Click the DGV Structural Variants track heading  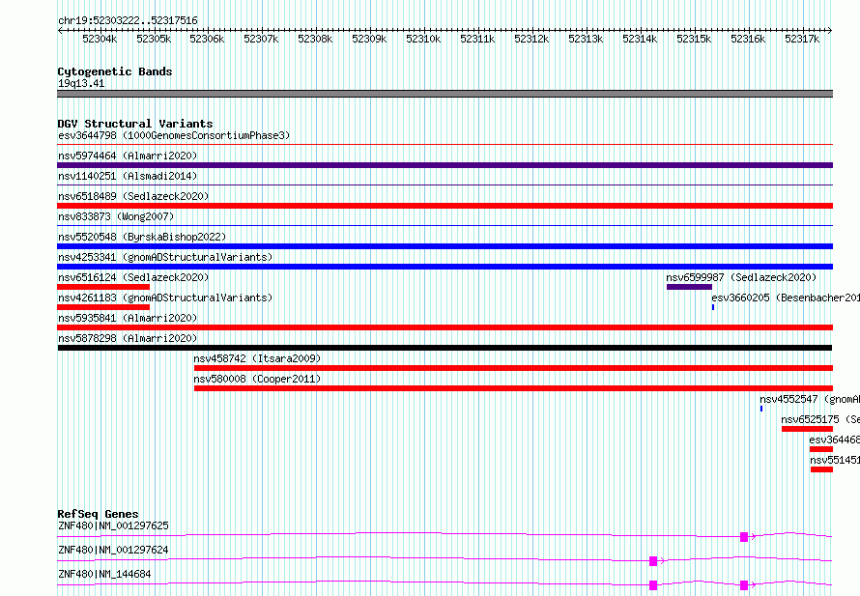point(135,124)
